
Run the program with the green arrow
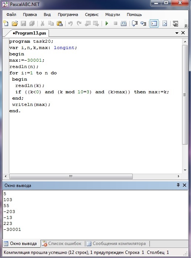coord(107,23)
